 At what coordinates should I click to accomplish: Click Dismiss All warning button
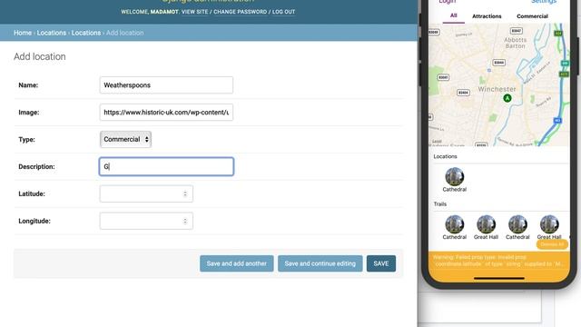pos(552,244)
